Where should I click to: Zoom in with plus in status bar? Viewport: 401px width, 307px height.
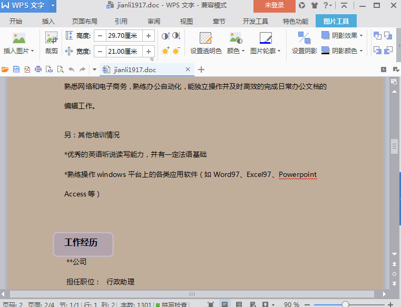coord(390,304)
